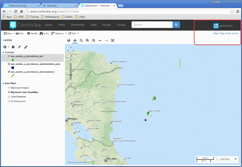Open the map scale dropdown
242x167 pixels.
pos(236,159)
